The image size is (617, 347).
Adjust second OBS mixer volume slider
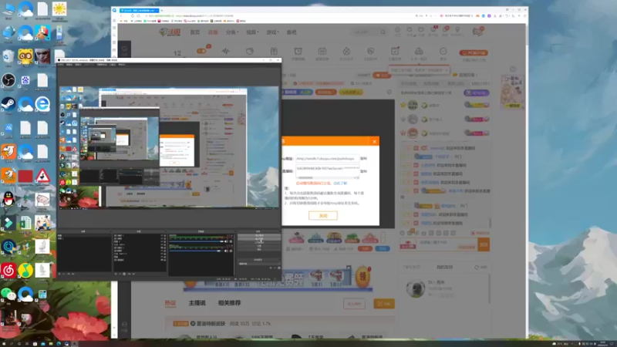(x=196, y=251)
